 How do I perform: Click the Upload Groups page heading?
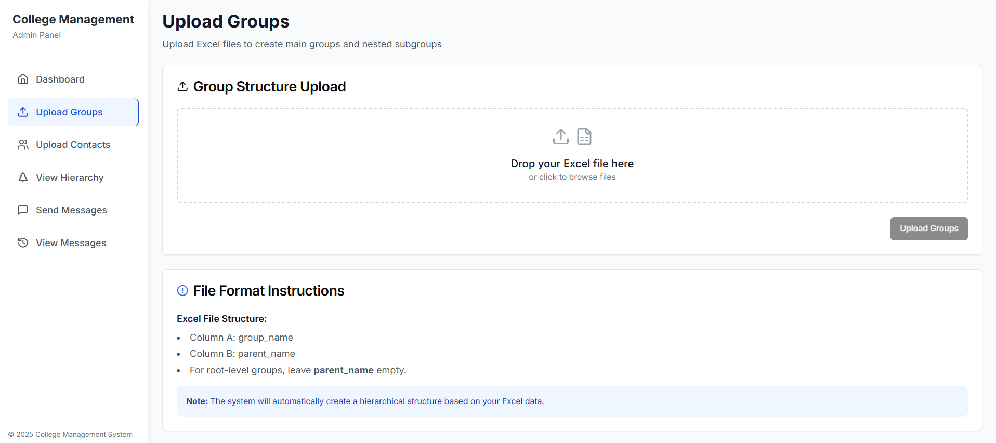pyautogui.click(x=226, y=21)
